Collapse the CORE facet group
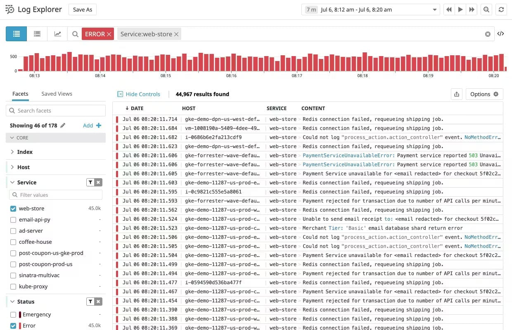 click(56, 138)
